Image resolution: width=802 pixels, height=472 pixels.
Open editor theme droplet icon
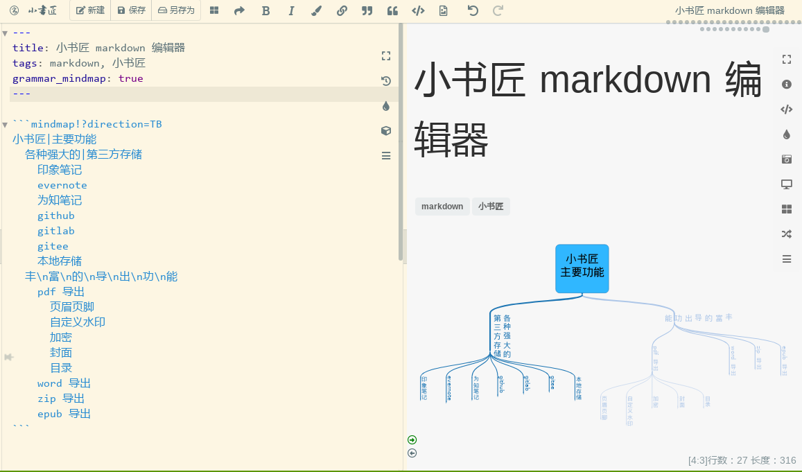point(386,106)
